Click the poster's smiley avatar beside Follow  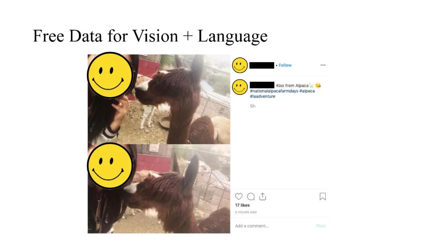240,65
